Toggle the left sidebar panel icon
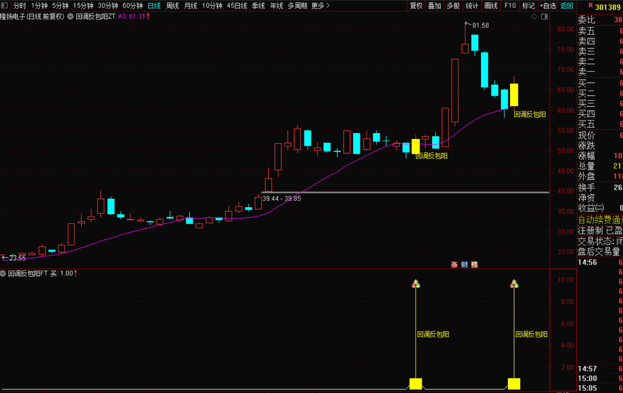Screen dimensions: 623x393 pyautogui.click(x=4, y=6)
